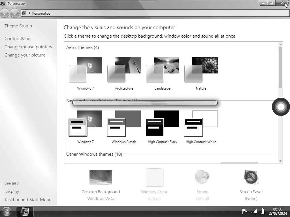Image resolution: width=290 pixels, height=217 pixels.
Task: Click the Personalize window title icon
Action: (3, 3)
